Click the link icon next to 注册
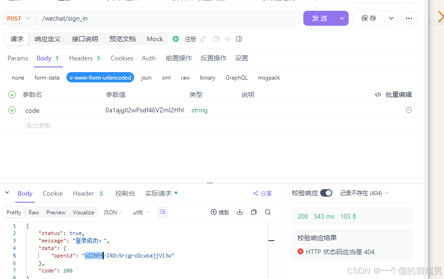 click(203, 39)
